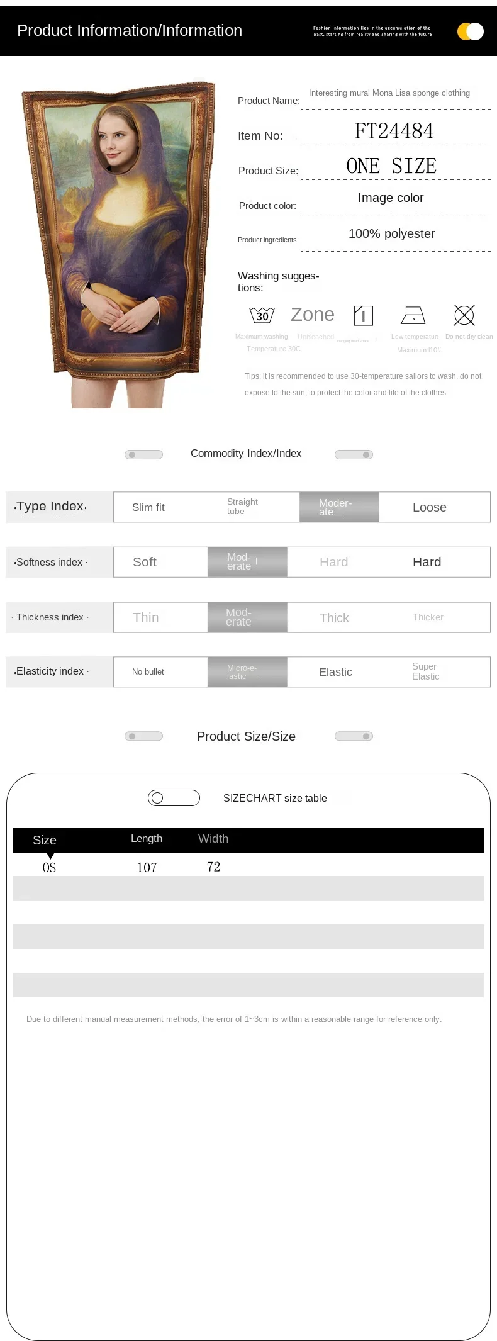497x1341 pixels.
Task: Click the item number FT24484
Action: pyautogui.click(x=394, y=131)
